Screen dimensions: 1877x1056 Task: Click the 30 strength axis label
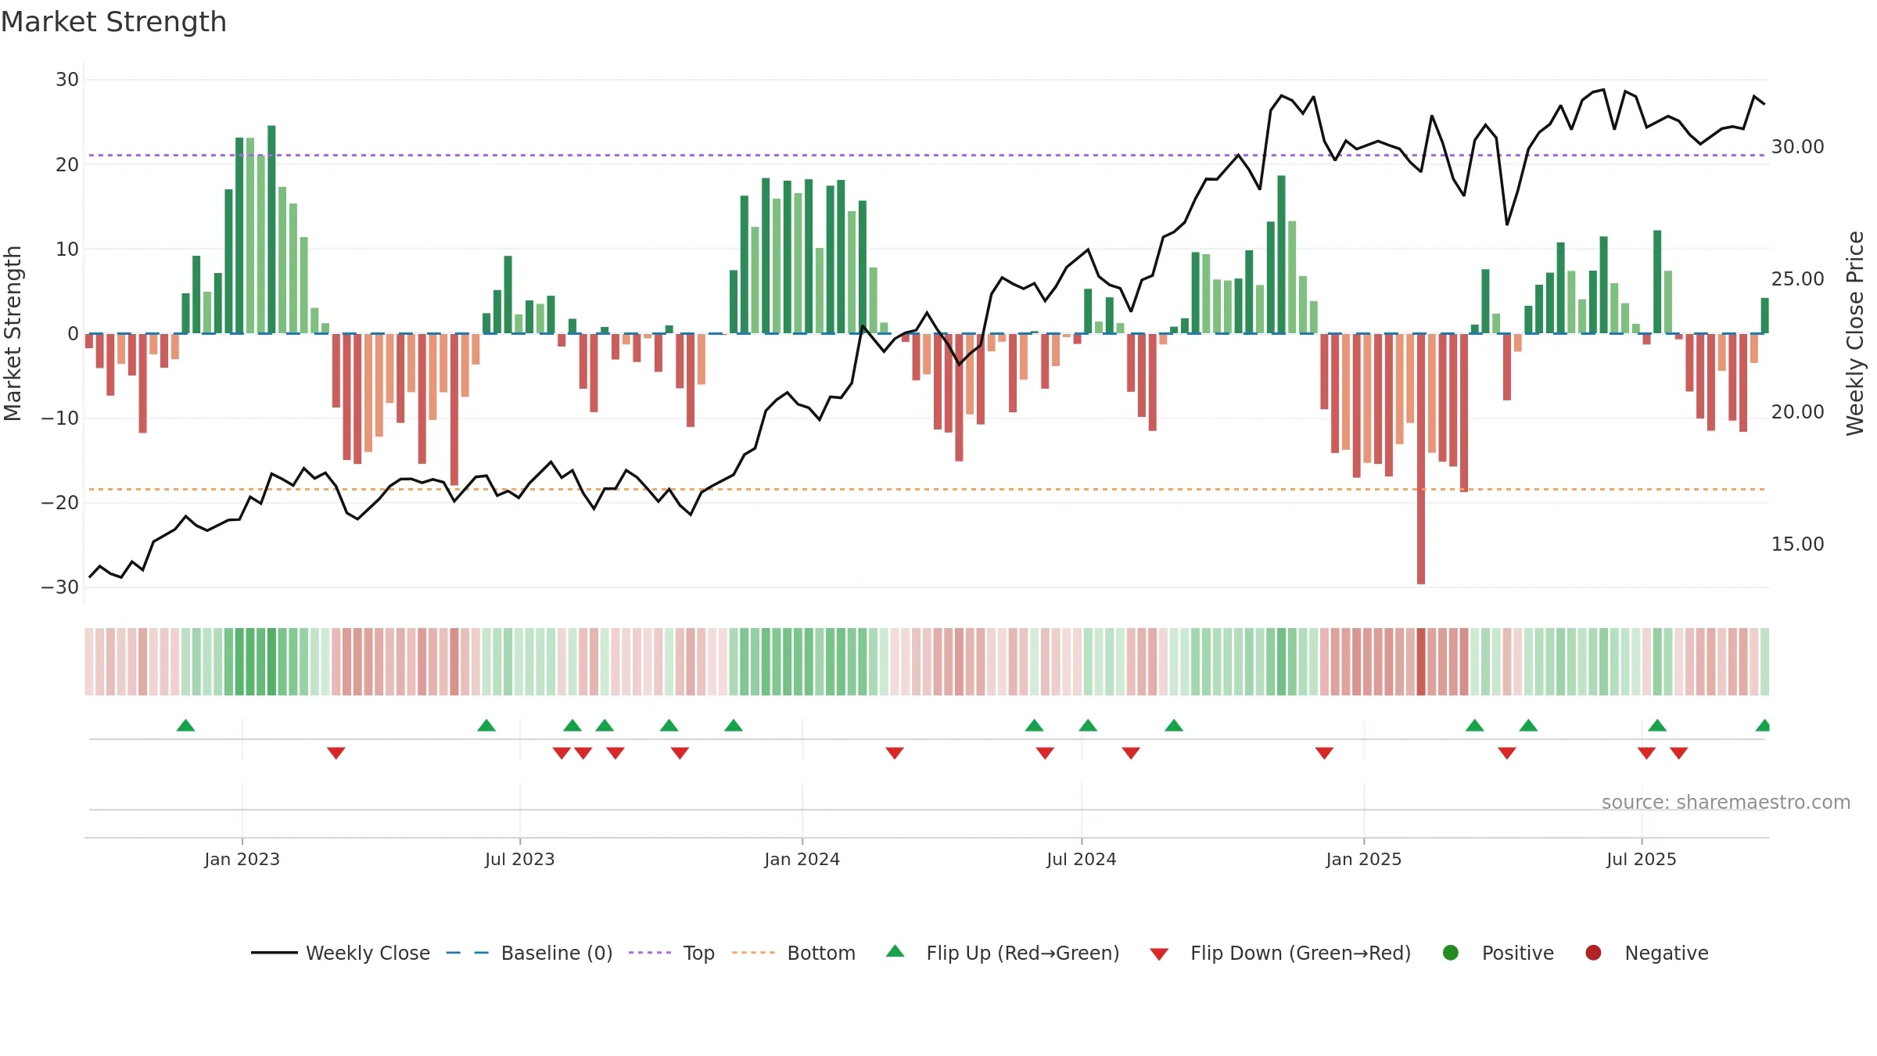[67, 80]
